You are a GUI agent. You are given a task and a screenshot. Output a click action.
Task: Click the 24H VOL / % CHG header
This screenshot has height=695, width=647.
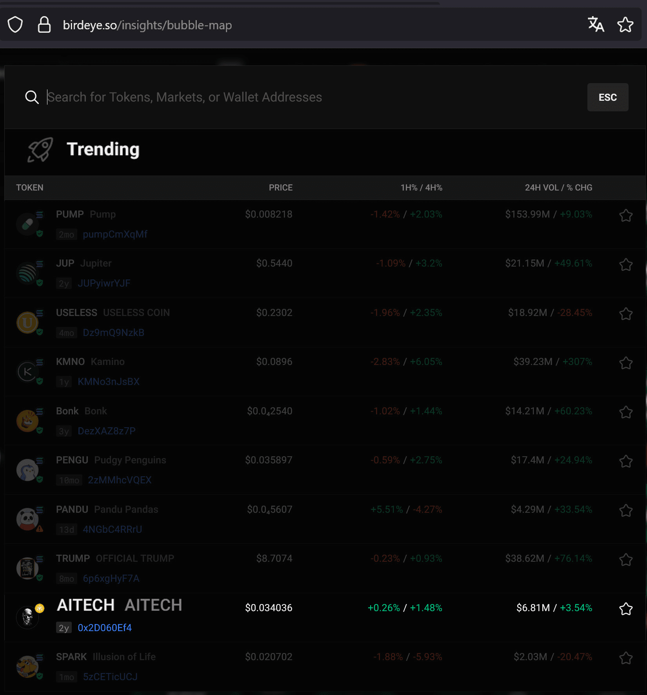tap(559, 188)
